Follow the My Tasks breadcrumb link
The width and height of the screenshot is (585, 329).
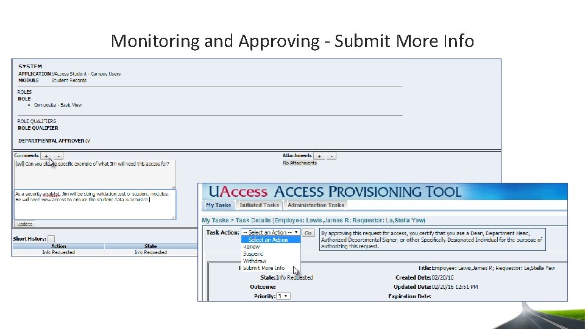(x=215, y=221)
